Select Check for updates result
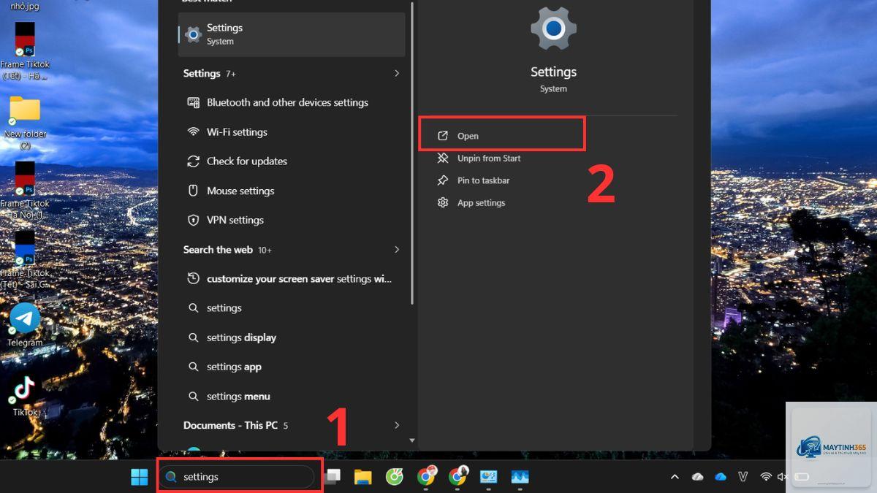 click(x=292, y=161)
